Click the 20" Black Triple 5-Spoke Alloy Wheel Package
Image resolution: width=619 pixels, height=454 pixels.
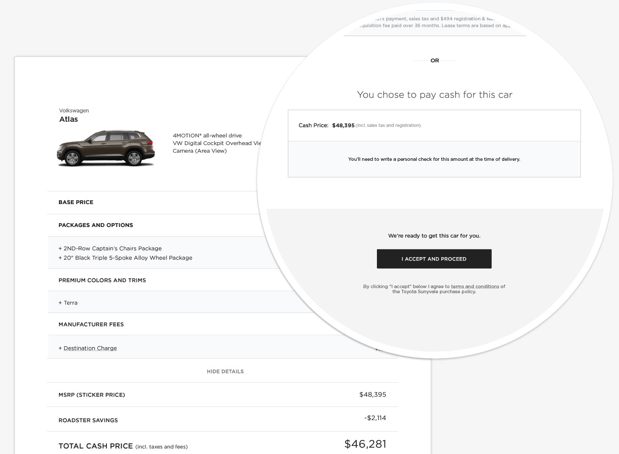125,258
